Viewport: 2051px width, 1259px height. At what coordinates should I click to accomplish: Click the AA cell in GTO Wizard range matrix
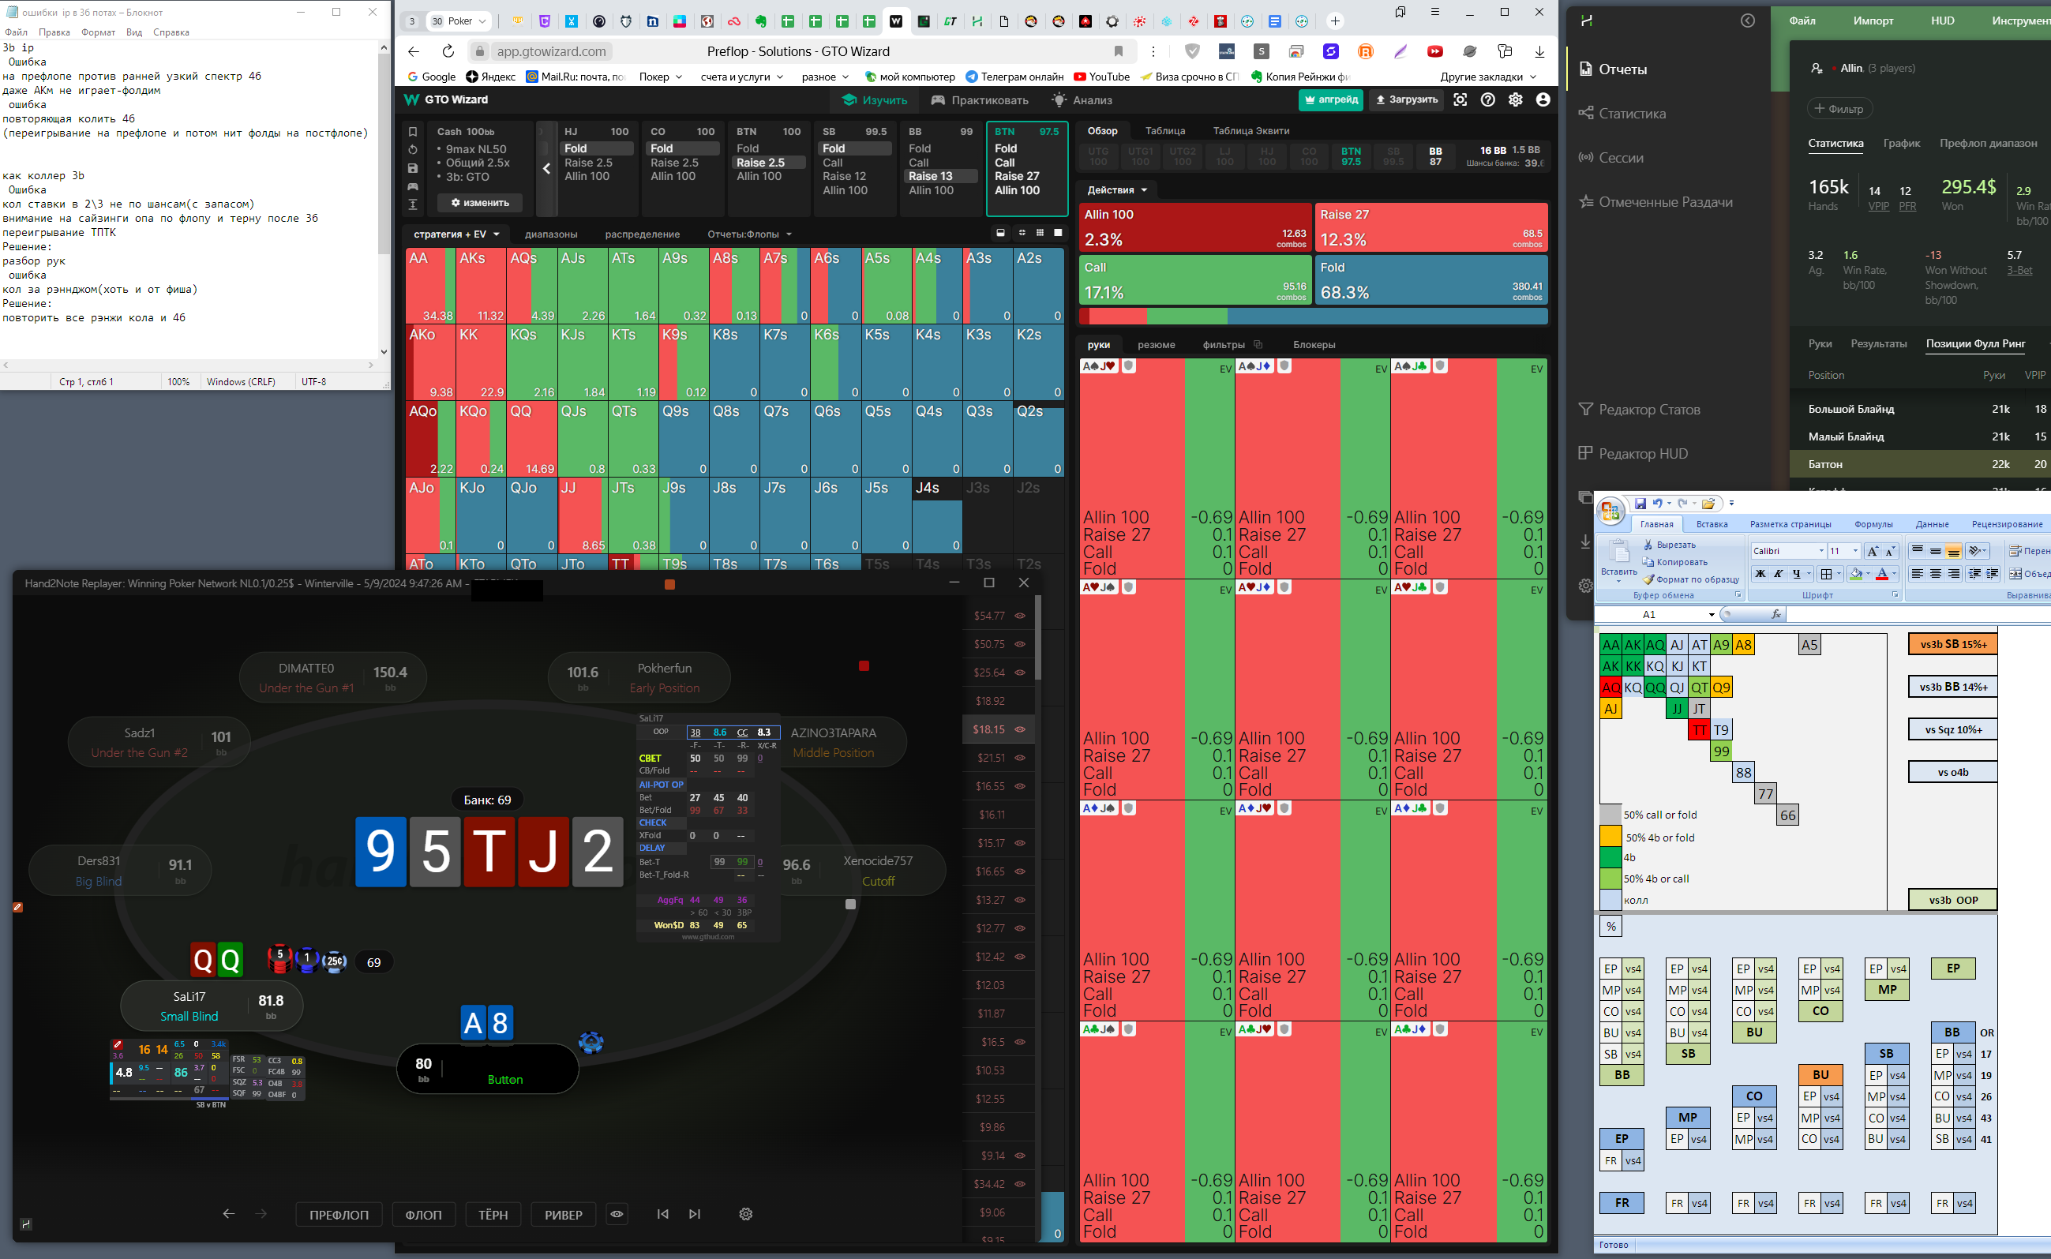pyautogui.click(x=429, y=286)
